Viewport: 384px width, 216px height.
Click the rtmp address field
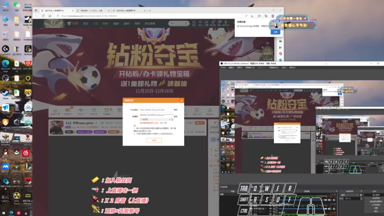coord(156,110)
